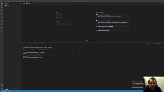Split the terminal pane
The height and width of the screenshot is (92, 164).
click(x=157, y=44)
